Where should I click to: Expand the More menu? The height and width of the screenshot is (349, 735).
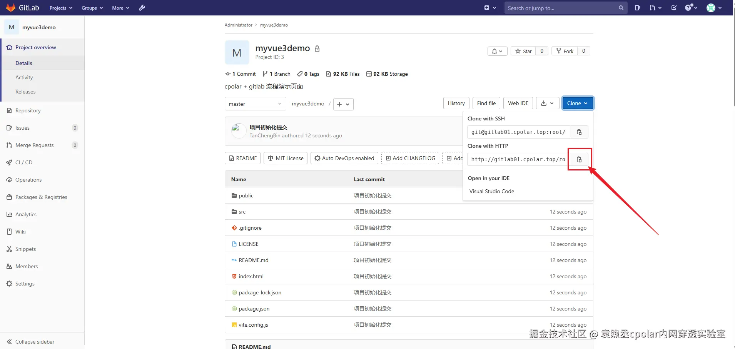[121, 8]
